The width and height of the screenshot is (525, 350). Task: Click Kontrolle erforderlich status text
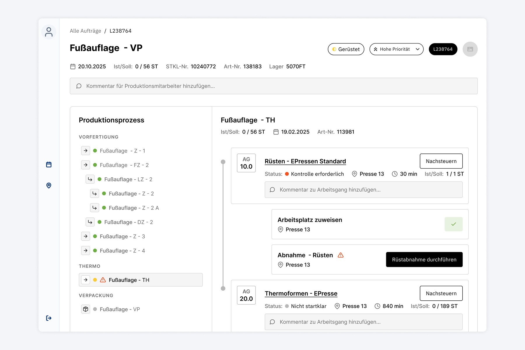pos(317,174)
